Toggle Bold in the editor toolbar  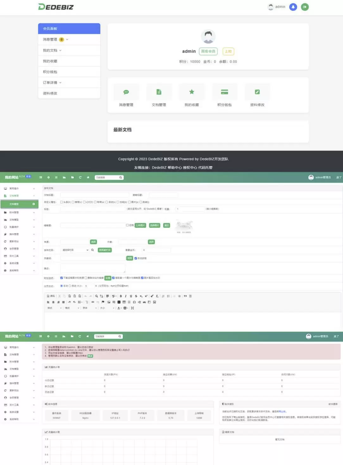pos(121,296)
